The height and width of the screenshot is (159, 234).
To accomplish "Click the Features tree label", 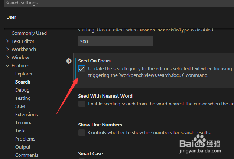I will click(20, 66).
